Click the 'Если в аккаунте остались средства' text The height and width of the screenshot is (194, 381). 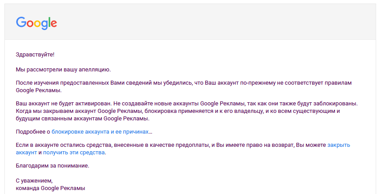click(x=64, y=145)
